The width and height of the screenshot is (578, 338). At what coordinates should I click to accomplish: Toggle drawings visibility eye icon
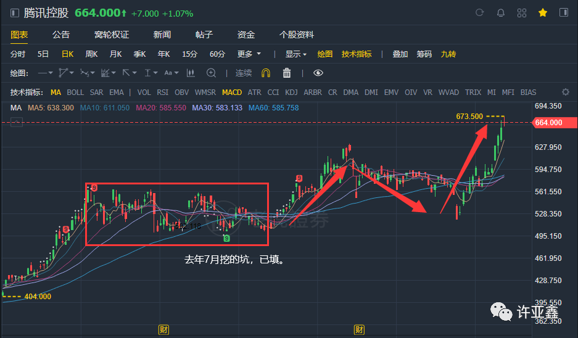[x=318, y=73]
